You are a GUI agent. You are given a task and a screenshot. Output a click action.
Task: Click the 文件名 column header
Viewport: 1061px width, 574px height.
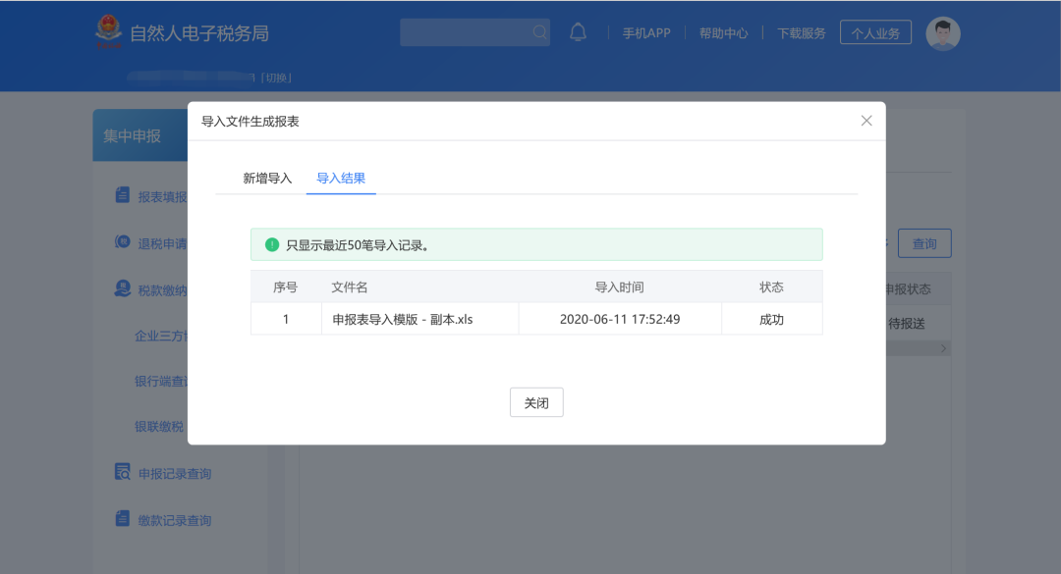coord(349,287)
